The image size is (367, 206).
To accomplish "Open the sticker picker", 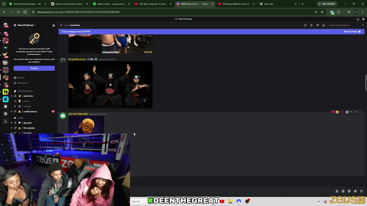I will tap(349, 191).
